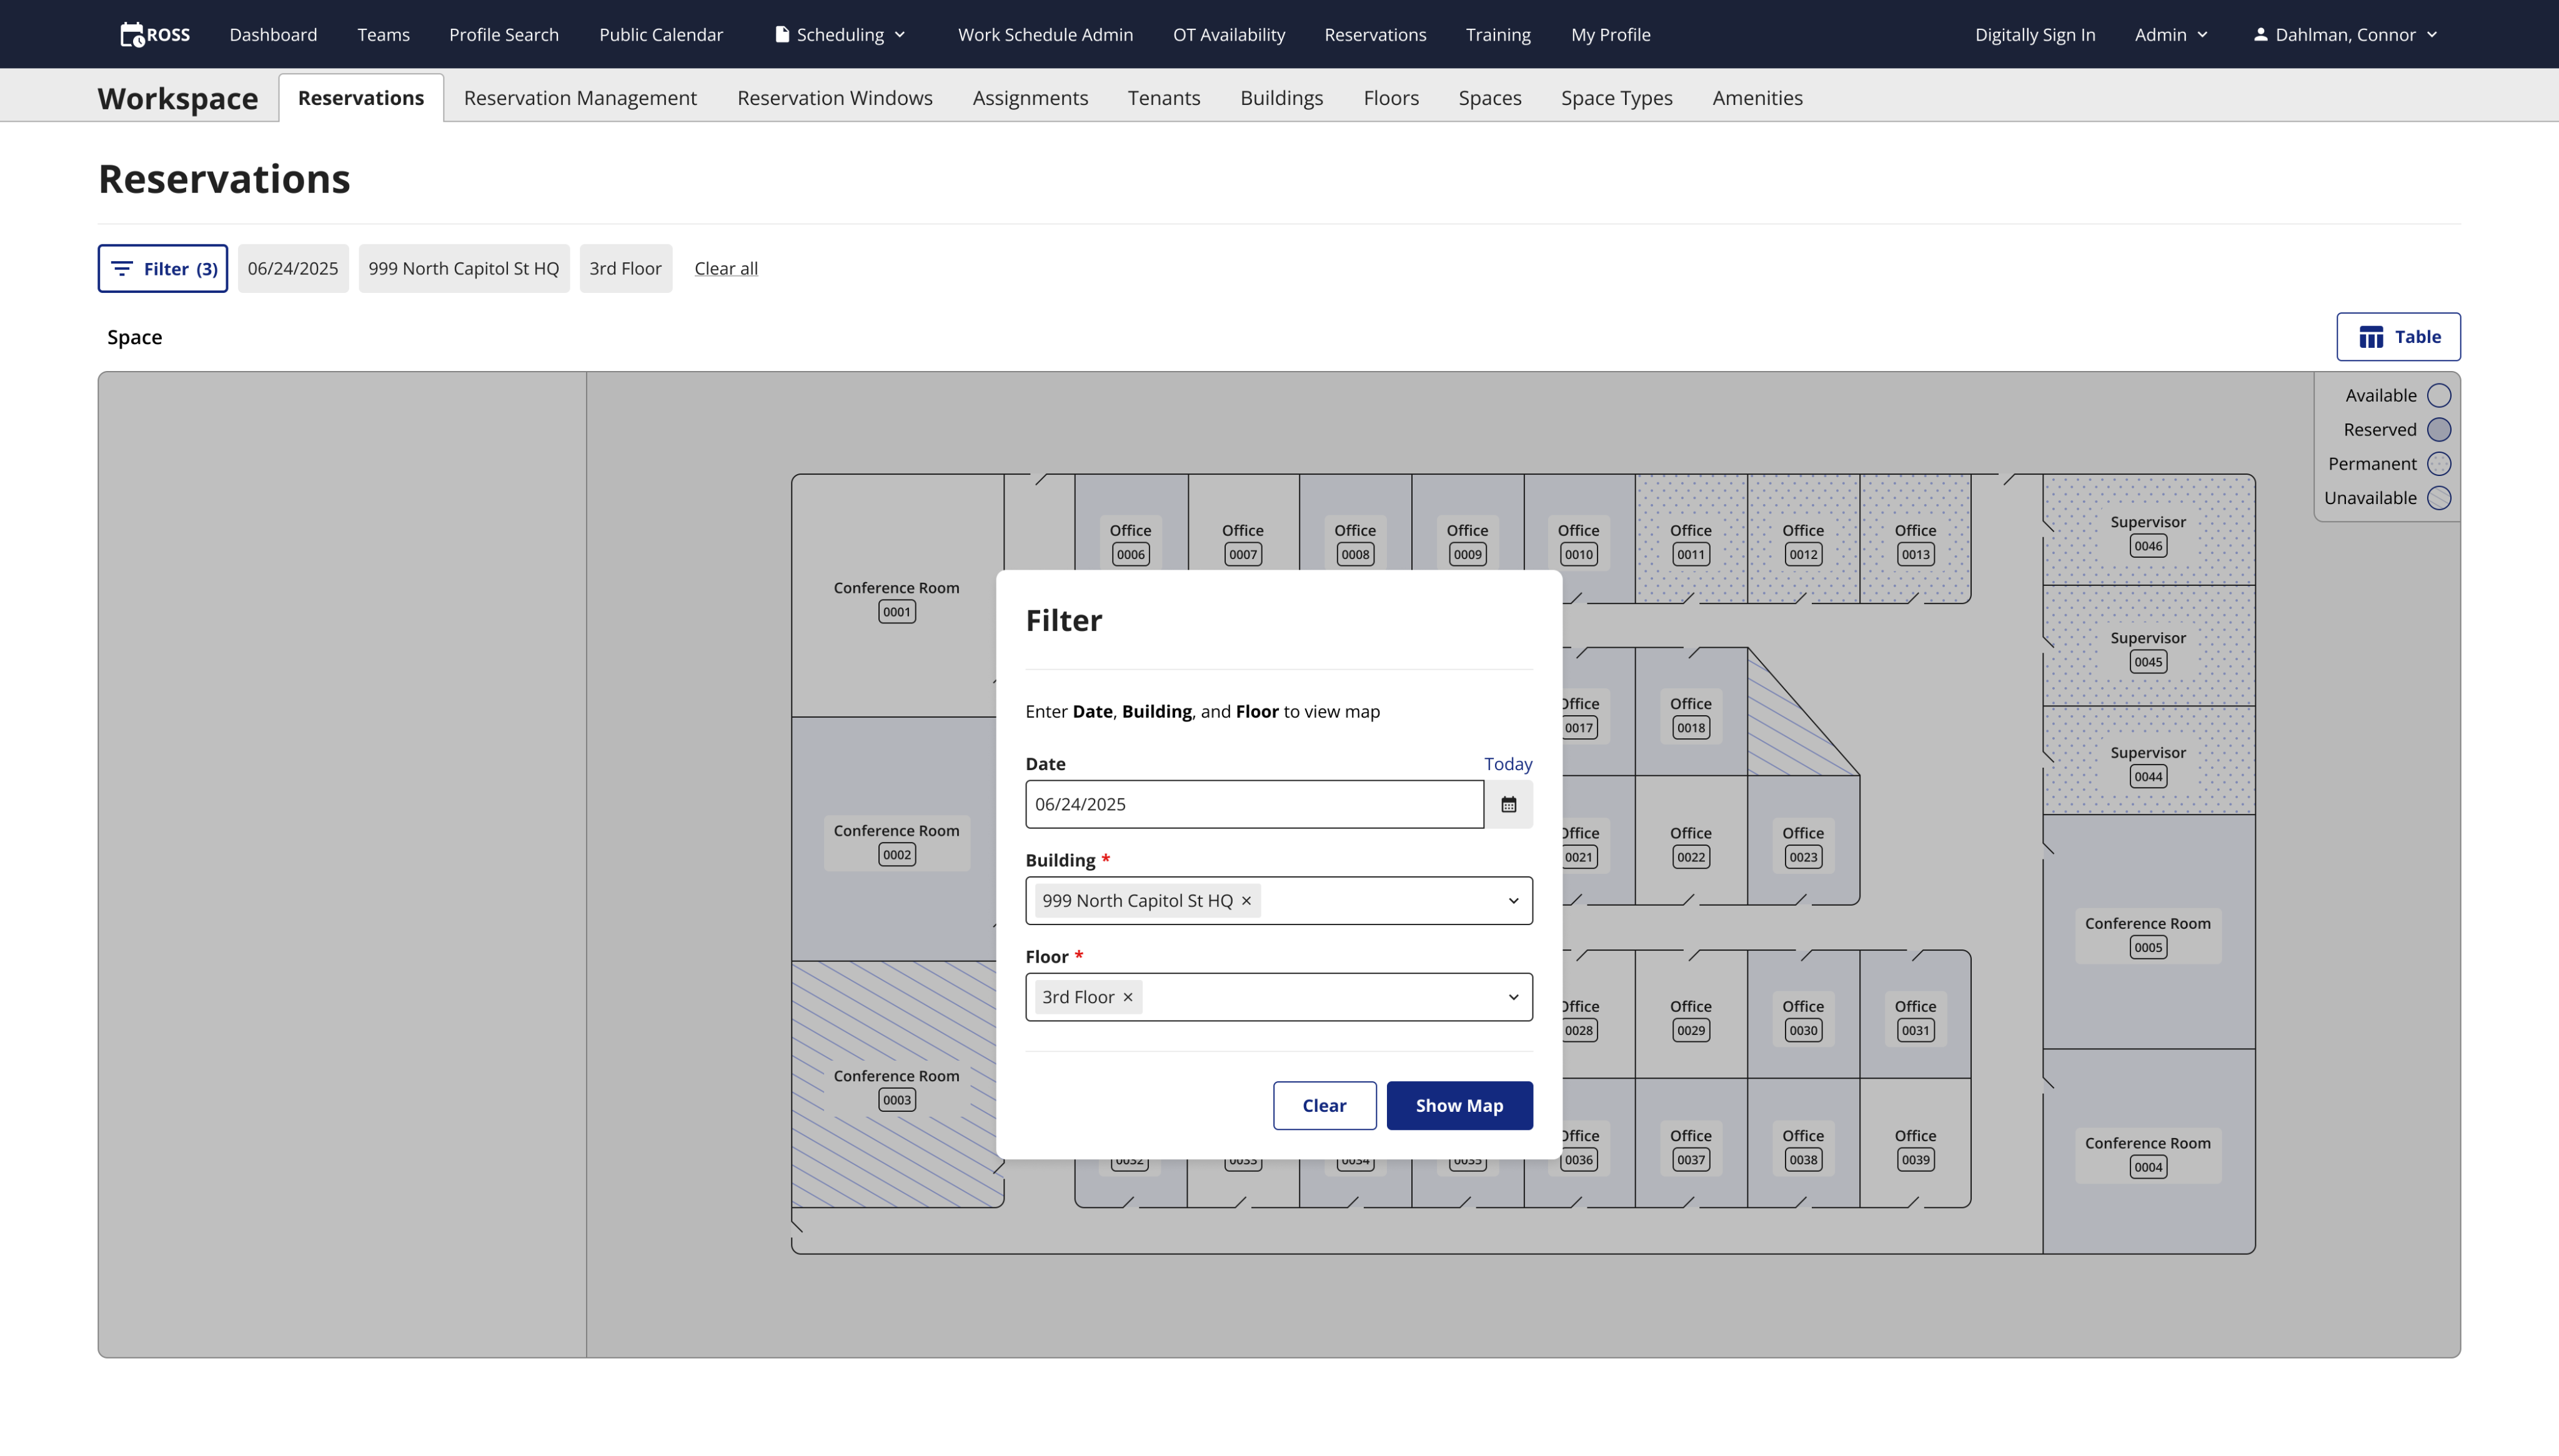Click the Scheduling document icon
The height and width of the screenshot is (1456, 2559).
[782, 35]
